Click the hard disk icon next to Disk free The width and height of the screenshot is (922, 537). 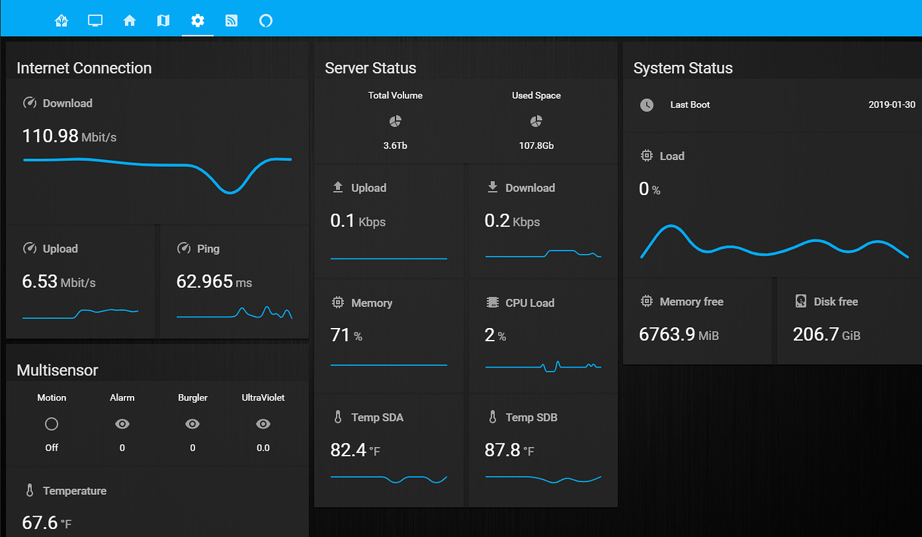(x=800, y=301)
